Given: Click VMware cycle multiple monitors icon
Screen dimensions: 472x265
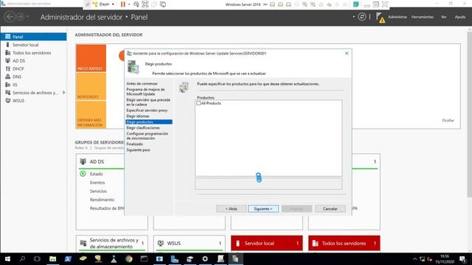Looking at the screenshot, I should tap(163, 4).
